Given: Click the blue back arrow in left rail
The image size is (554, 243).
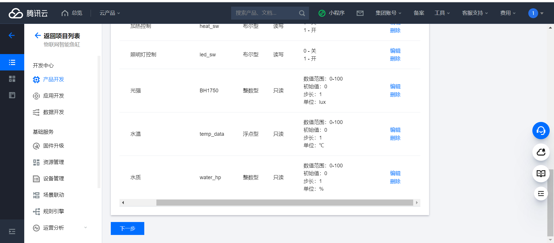Looking at the screenshot, I should click(x=12, y=35).
